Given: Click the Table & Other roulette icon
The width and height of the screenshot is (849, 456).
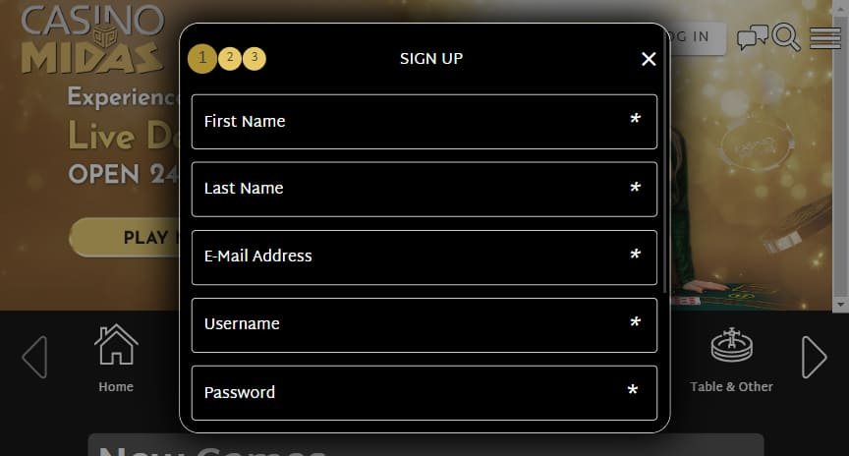Looking at the screenshot, I should [x=731, y=344].
